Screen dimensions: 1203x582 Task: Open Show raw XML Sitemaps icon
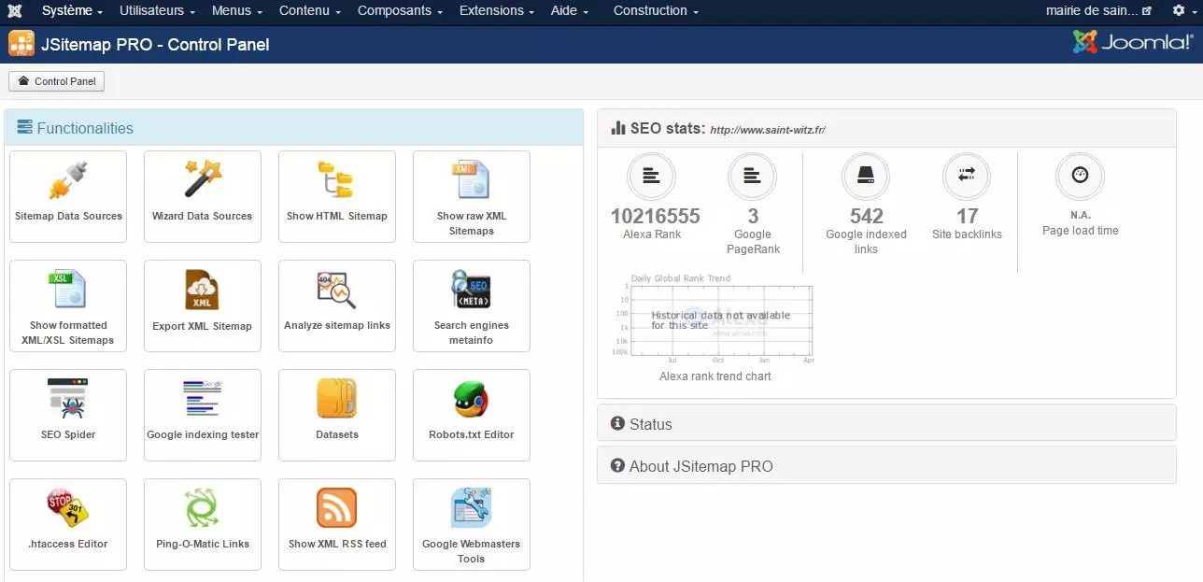point(471,179)
